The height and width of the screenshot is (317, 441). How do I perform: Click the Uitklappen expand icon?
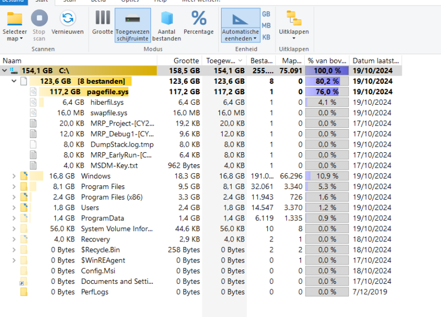(x=293, y=19)
